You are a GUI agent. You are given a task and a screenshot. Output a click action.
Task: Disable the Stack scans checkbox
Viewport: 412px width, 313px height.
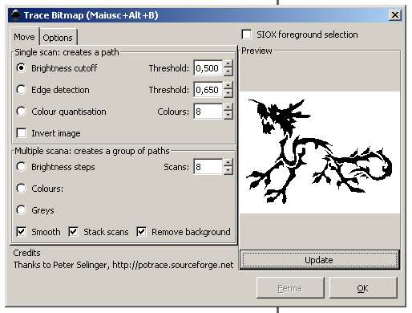point(73,232)
